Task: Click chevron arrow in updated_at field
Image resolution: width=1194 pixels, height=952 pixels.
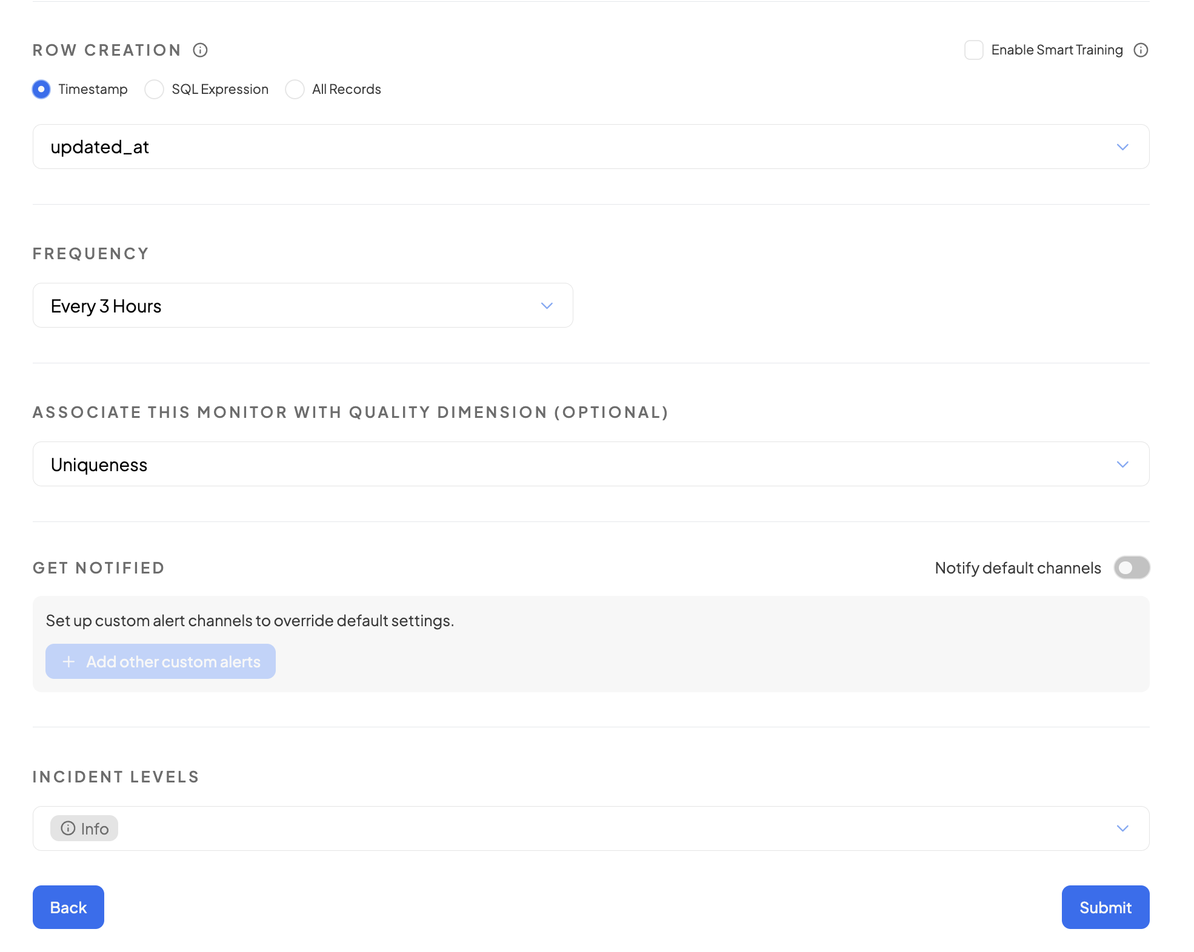Action: tap(1122, 147)
